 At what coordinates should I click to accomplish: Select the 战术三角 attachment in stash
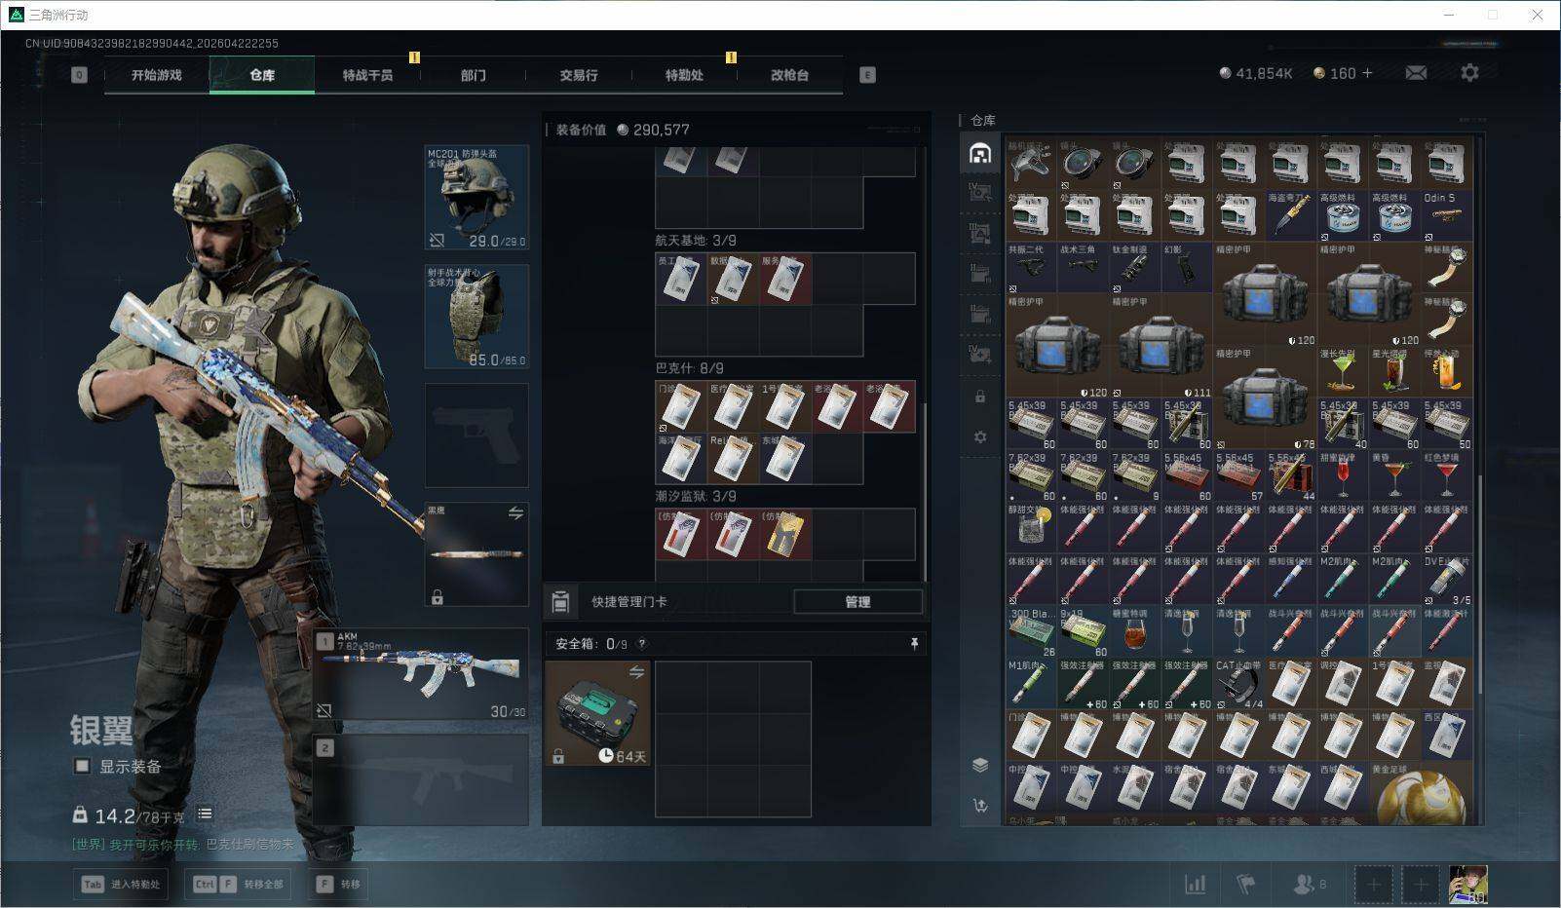[x=1083, y=268]
